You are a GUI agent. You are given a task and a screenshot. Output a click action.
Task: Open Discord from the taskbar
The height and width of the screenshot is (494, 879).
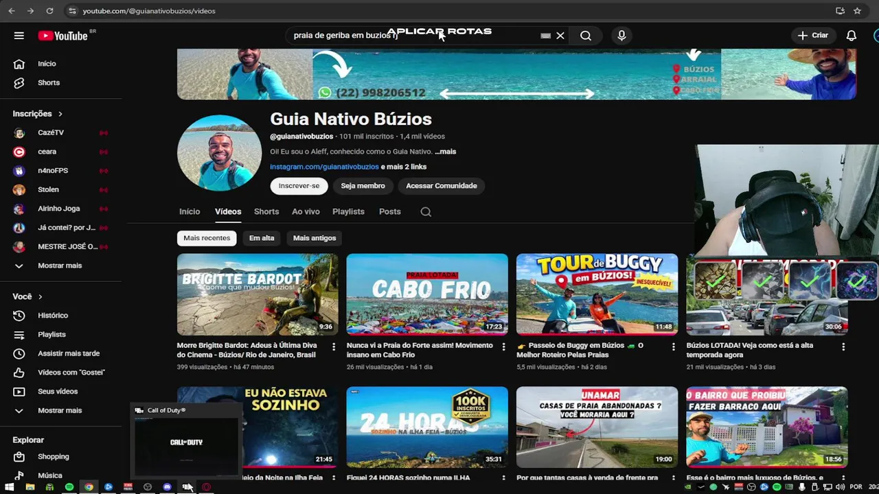[167, 487]
